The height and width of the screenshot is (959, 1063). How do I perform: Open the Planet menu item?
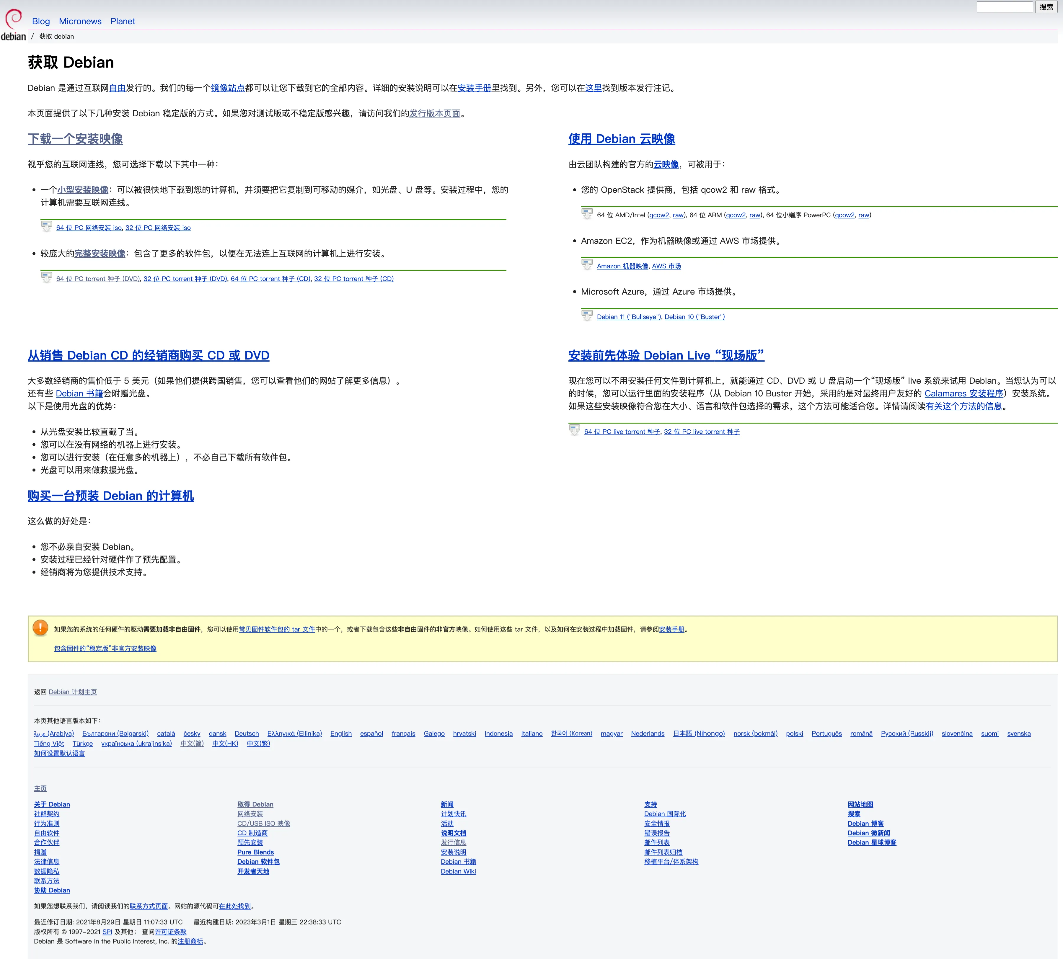pos(123,21)
